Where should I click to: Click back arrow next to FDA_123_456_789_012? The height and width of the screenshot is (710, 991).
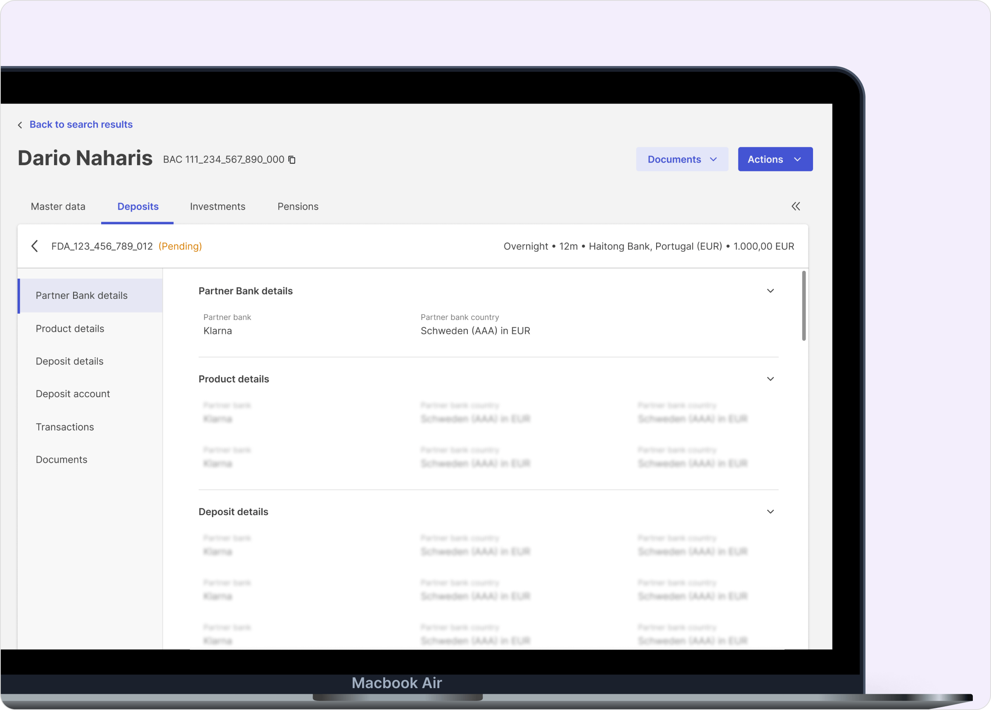[35, 246]
